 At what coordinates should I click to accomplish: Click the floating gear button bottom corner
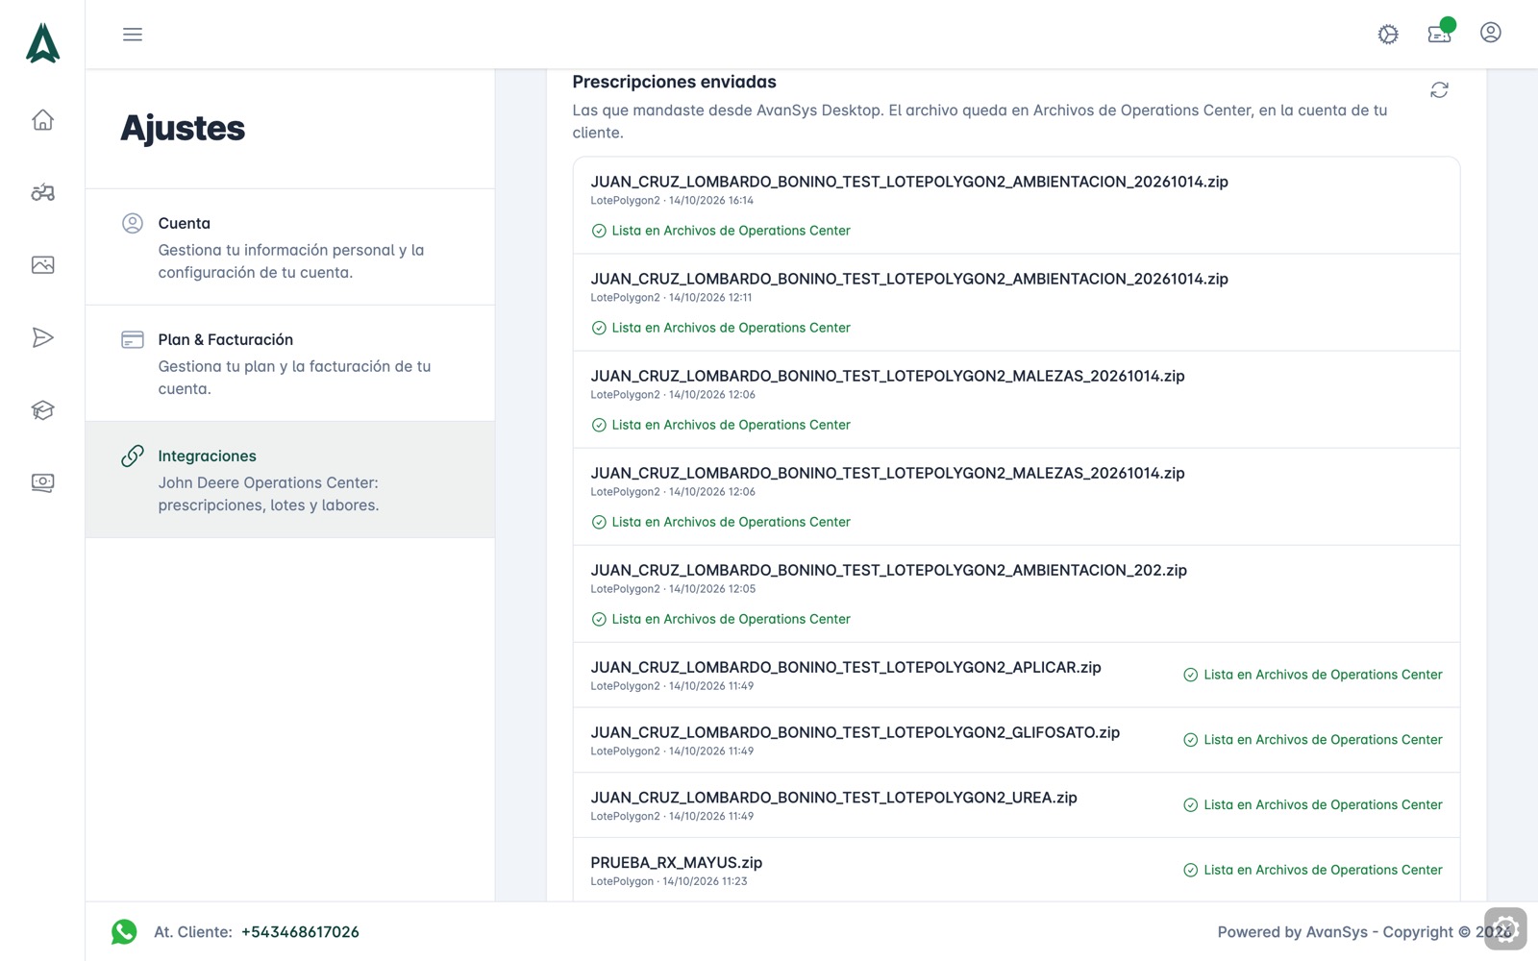point(1505,929)
